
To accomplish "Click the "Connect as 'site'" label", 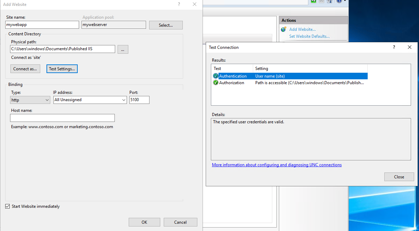I will (26, 57).
